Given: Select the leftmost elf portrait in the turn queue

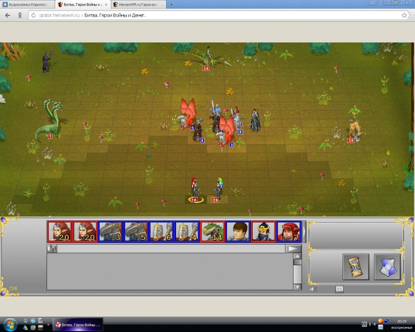Looking at the screenshot, I should (59, 231).
